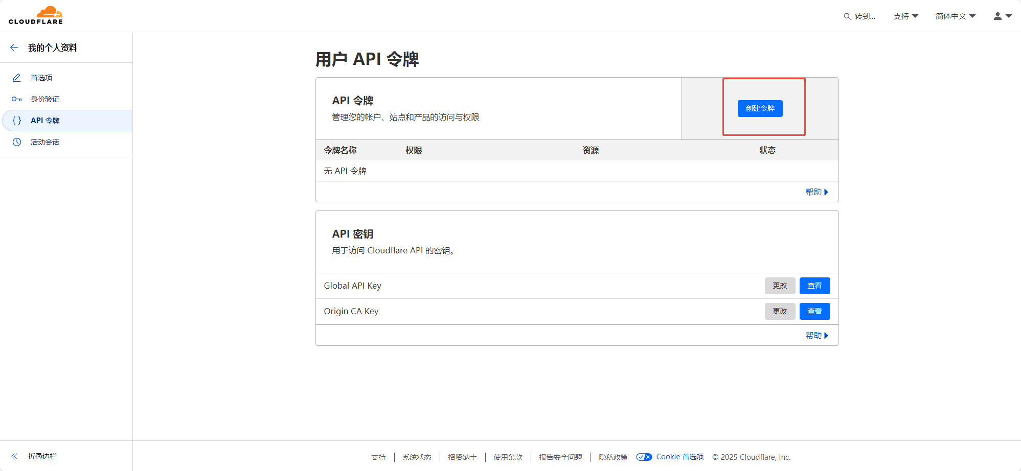The image size is (1021, 471).
Task: Click the 状态 column header
Action: pyautogui.click(x=767, y=150)
